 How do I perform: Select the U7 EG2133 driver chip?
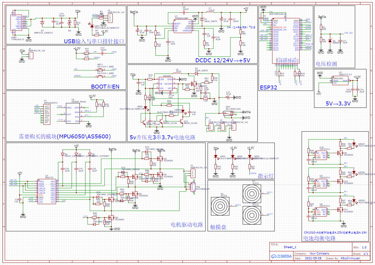coord(46,192)
